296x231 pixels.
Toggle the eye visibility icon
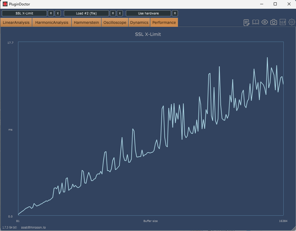(264, 22)
